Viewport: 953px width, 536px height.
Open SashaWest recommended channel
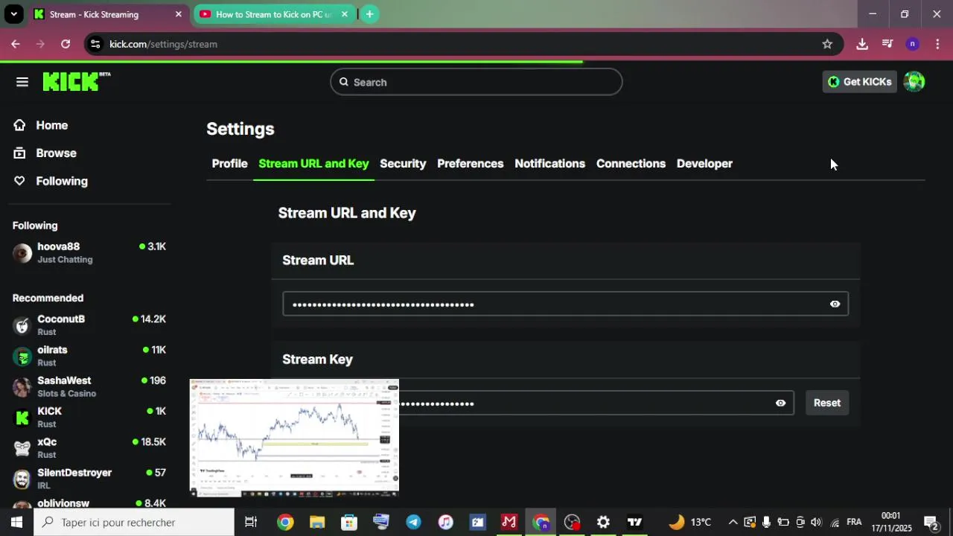89,386
